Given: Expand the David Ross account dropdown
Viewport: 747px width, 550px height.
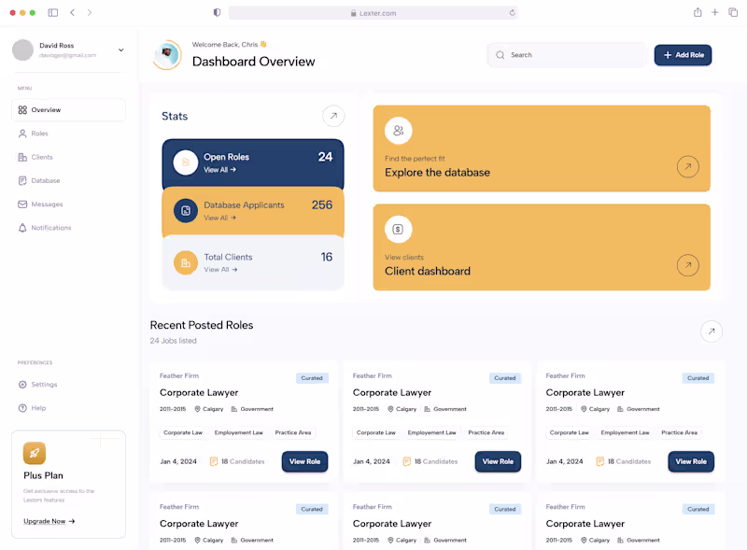Looking at the screenshot, I should [121, 50].
